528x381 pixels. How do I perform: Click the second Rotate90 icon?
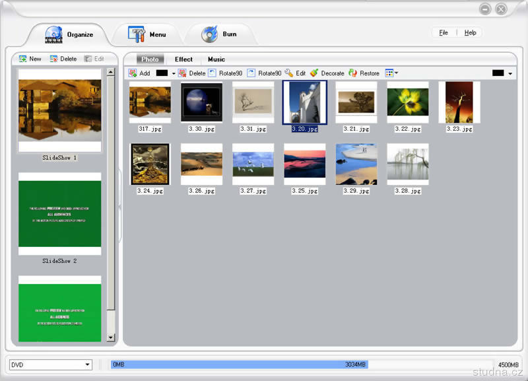[251, 73]
